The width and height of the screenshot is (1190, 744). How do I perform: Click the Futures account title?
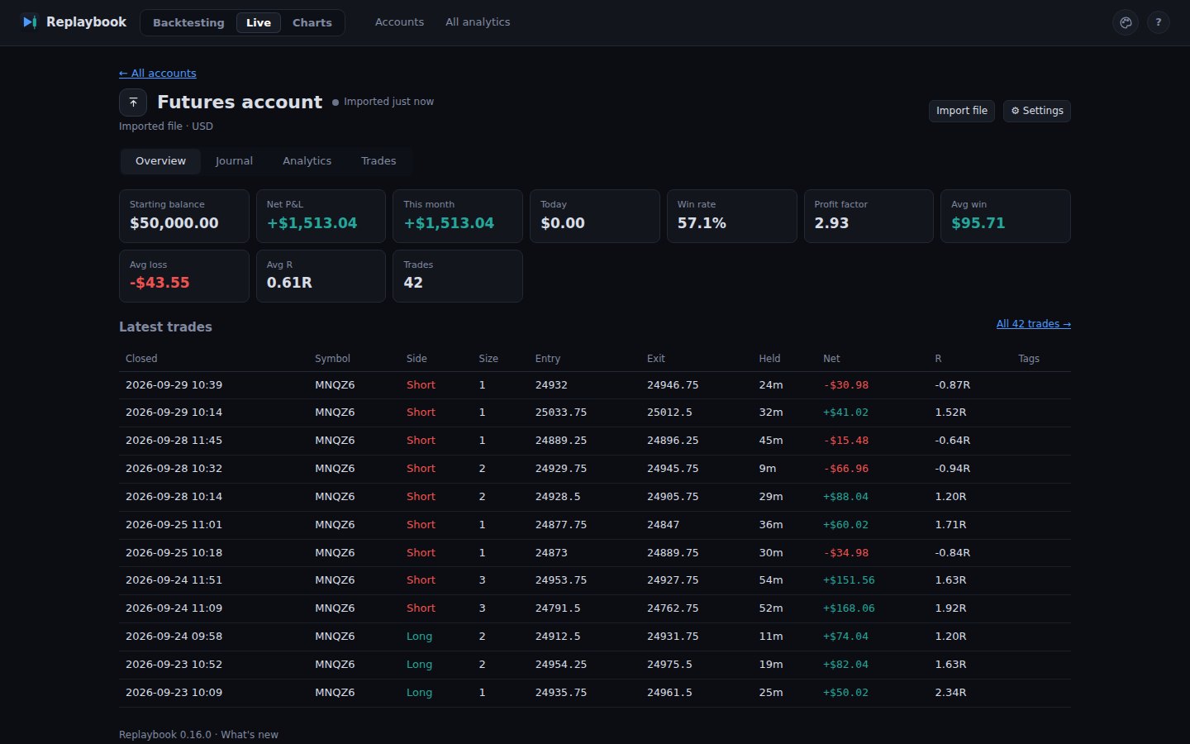point(240,103)
